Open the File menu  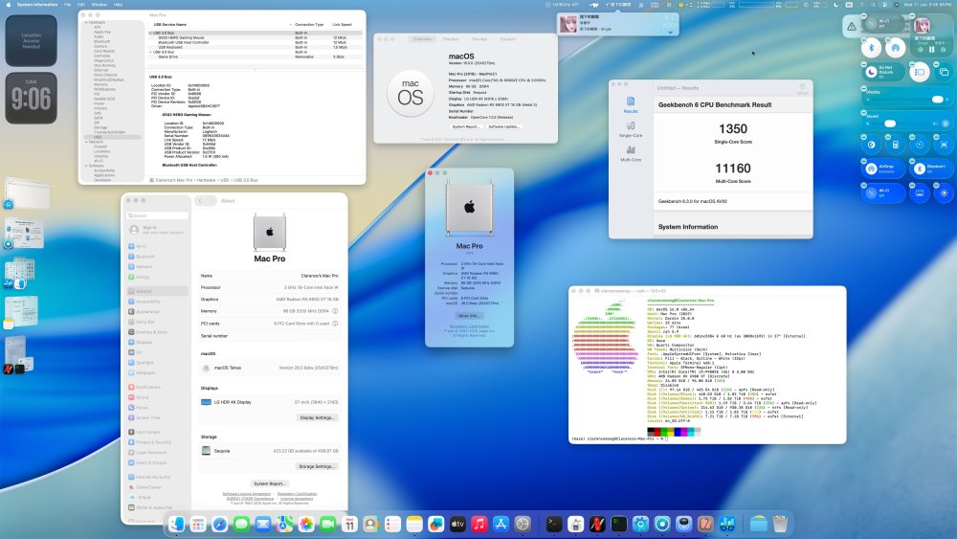tap(67, 4)
